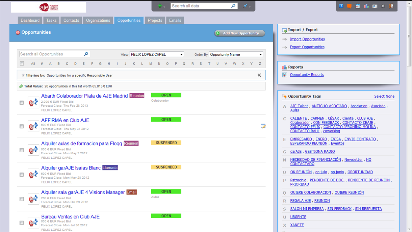Go to the Organizations tab
The image size is (412, 232).
pos(98,20)
